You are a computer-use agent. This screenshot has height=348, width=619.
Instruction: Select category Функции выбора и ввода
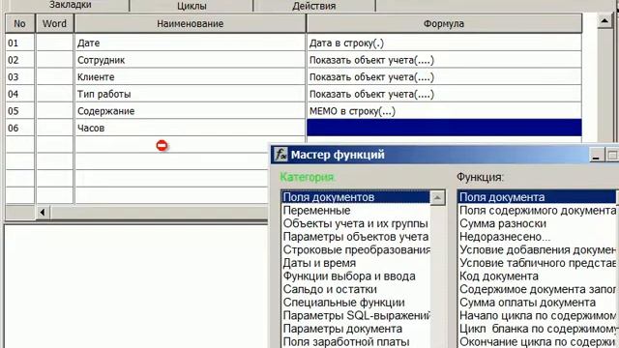(356, 275)
